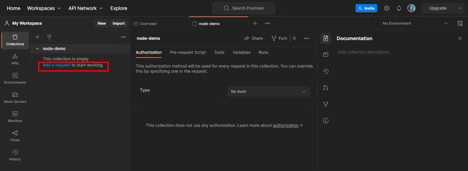
Task: View notifications via the bell icon
Action: (399, 8)
